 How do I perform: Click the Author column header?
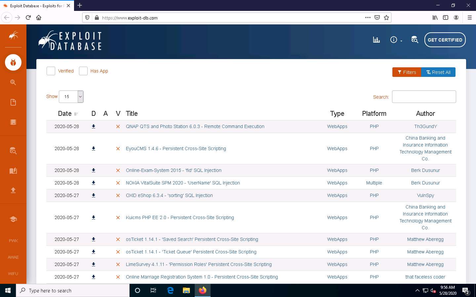[425, 114]
